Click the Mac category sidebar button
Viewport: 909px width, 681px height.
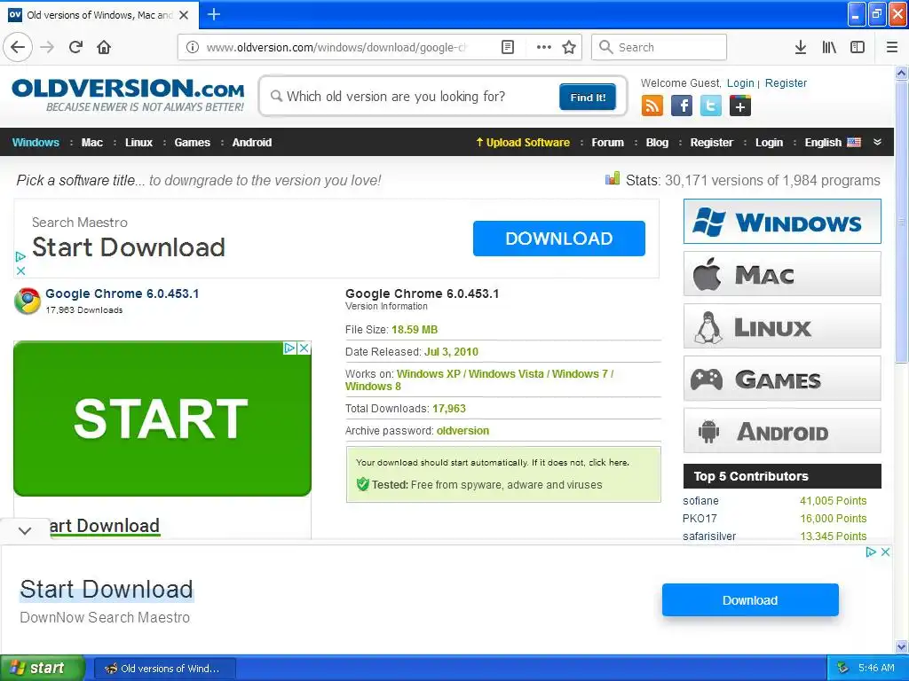click(x=782, y=274)
